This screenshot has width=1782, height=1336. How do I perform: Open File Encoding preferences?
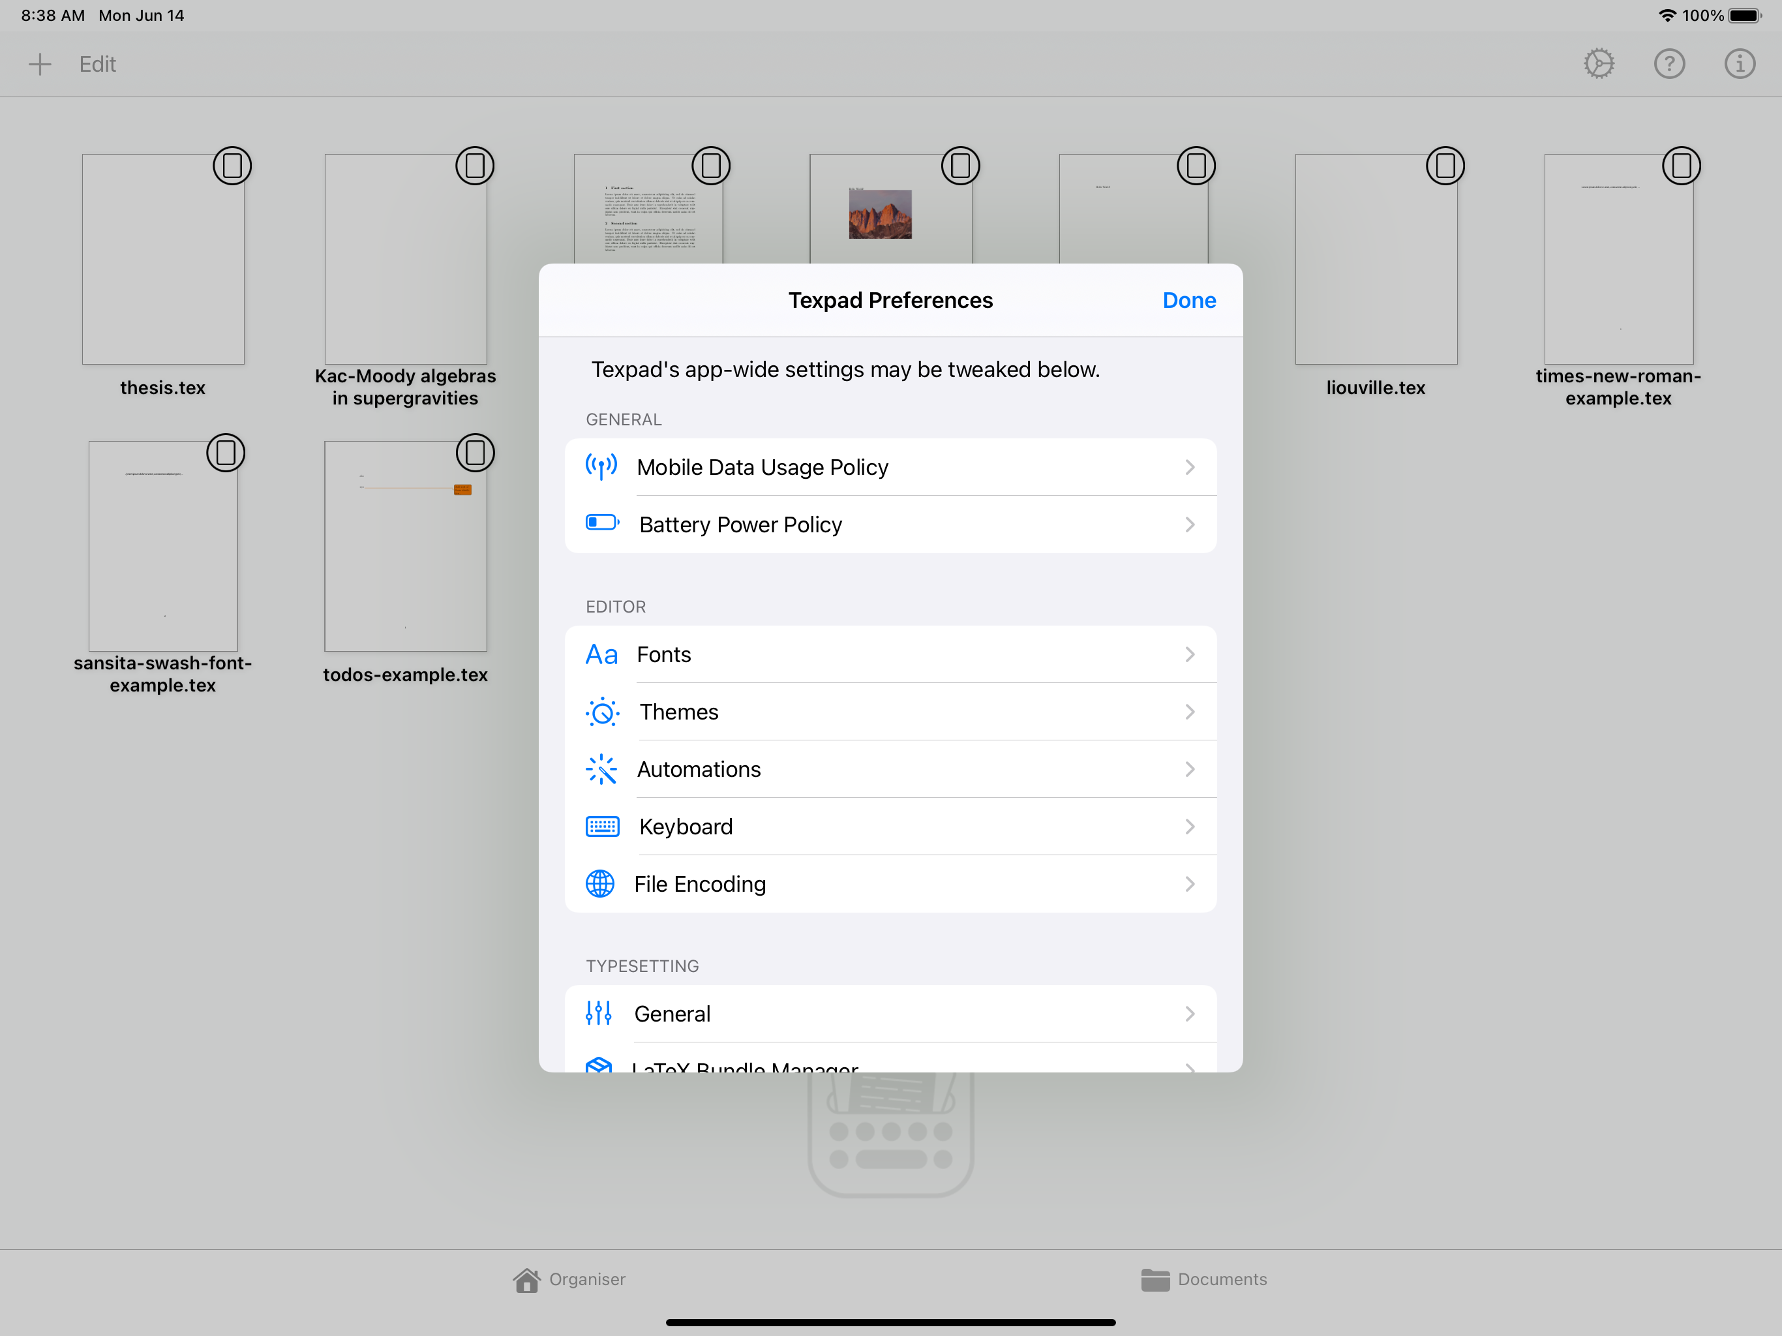click(x=890, y=884)
